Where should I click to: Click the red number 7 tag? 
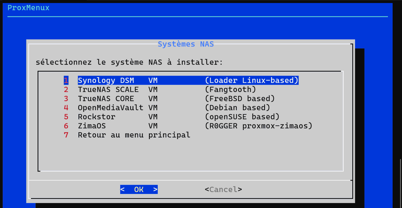click(66, 135)
